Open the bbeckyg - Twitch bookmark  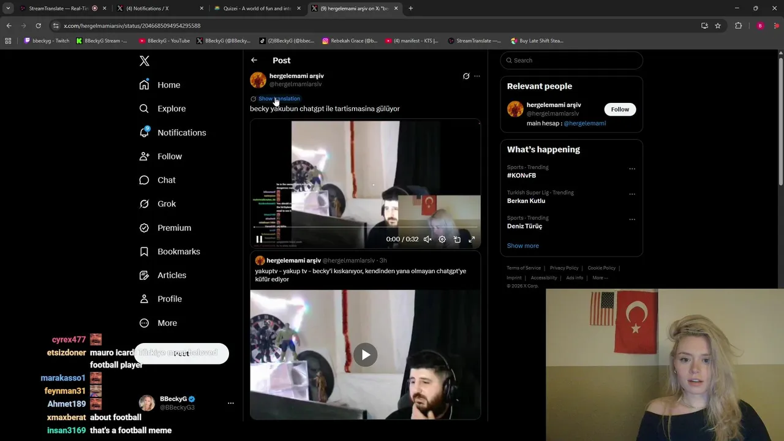47,41
